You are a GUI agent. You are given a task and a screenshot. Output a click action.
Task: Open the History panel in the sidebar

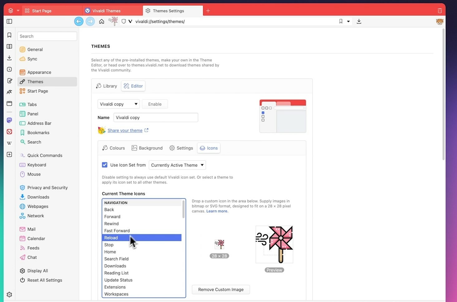[x=9, y=69]
